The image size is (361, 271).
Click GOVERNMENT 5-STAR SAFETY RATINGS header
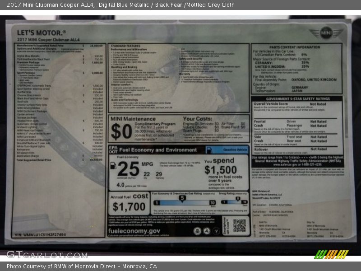[x=298, y=98]
